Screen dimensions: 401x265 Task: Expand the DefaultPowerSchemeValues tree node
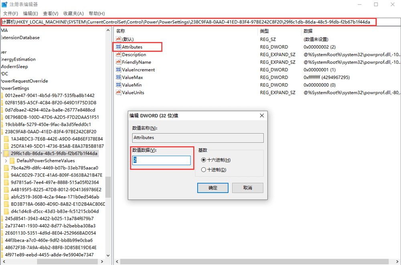6,161
